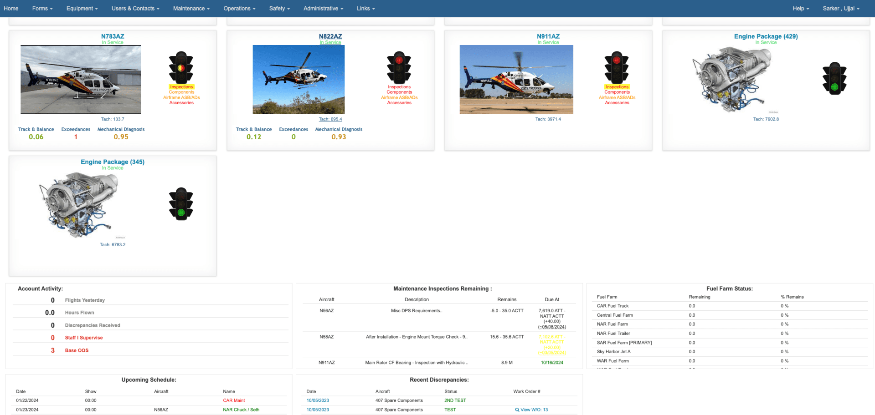Open the Tach: 695.4 link for N822AZ
This screenshot has width=875, height=415.
330,119
